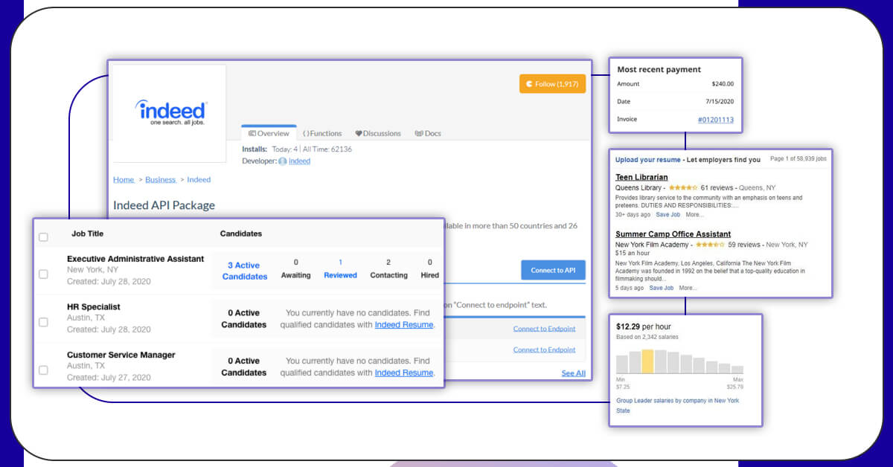893x467 pixels.
Task: Click the Indeed logo image
Action: [170, 113]
